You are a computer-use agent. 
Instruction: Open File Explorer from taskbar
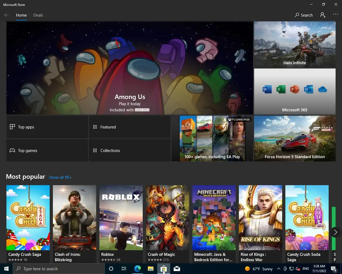150,269
